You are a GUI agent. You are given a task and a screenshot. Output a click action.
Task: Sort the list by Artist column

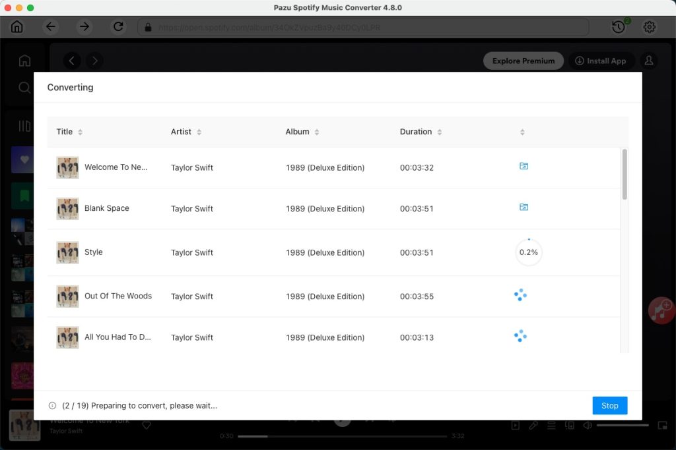pos(199,132)
